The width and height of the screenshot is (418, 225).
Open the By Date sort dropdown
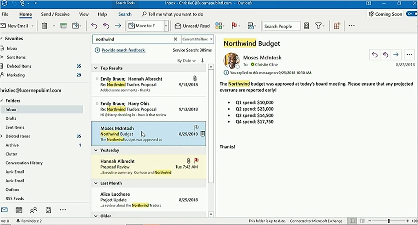coord(186,60)
